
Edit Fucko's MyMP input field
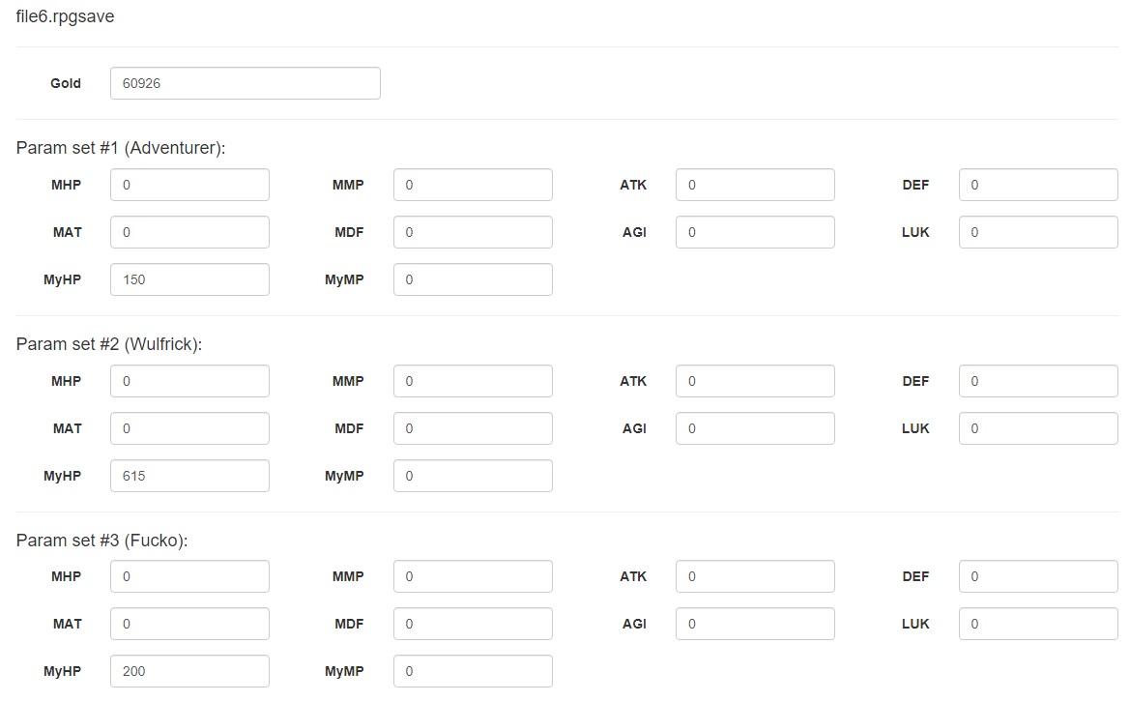click(473, 671)
